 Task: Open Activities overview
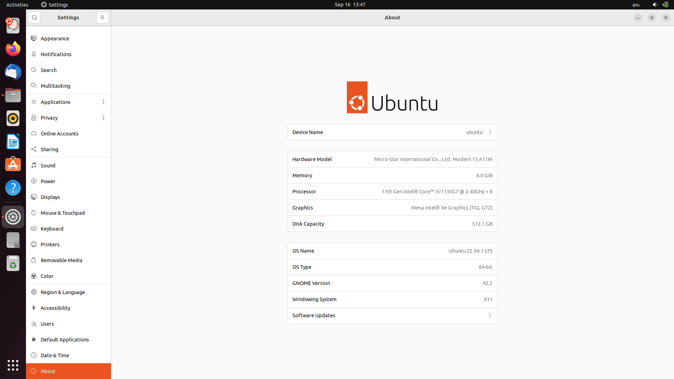click(17, 5)
